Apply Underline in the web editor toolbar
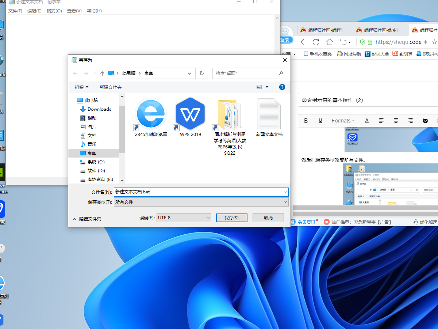Screen dimensions: 438x329 coord(320,121)
